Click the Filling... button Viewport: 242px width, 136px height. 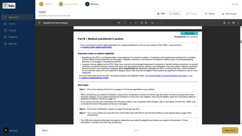coord(192,14)
